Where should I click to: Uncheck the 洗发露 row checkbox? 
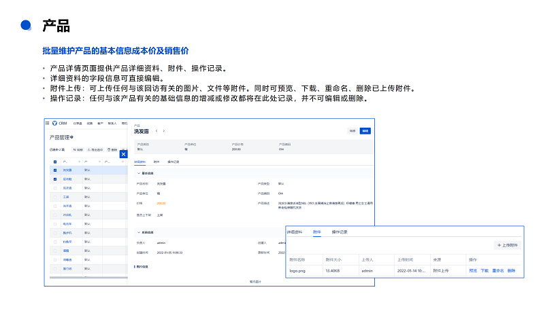pos(55,170)
